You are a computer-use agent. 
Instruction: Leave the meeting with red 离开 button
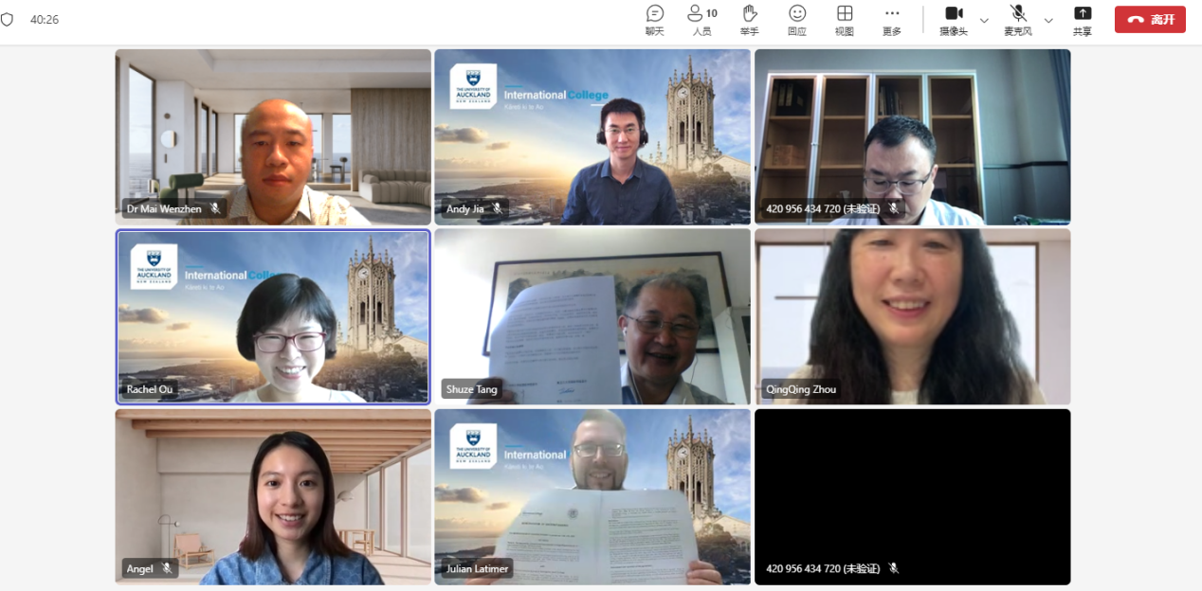(x=1150, y=20)
